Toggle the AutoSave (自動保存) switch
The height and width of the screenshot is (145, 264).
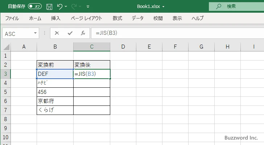point(35,7)
